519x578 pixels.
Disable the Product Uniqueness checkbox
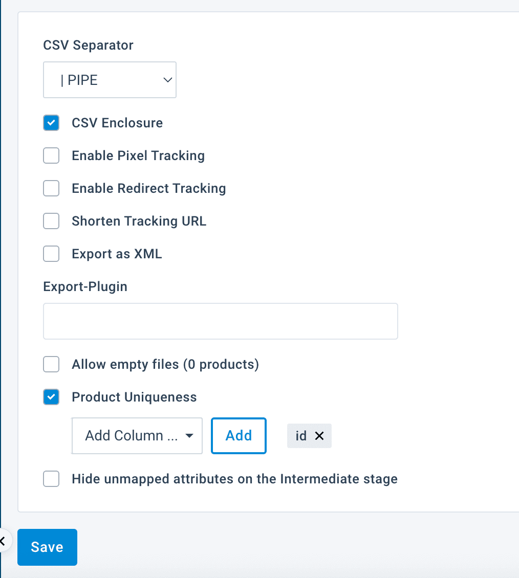point(51,397)
